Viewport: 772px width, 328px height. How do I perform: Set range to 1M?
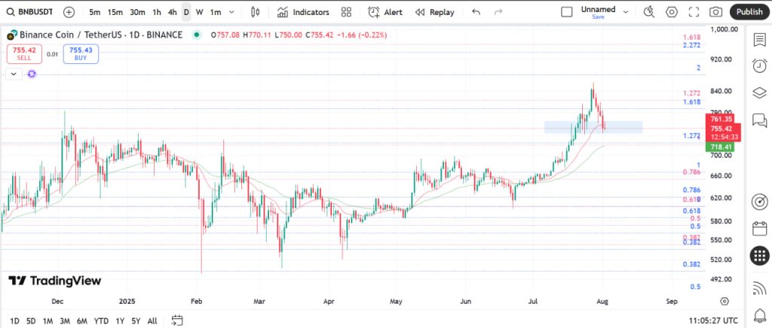point(47,321)
